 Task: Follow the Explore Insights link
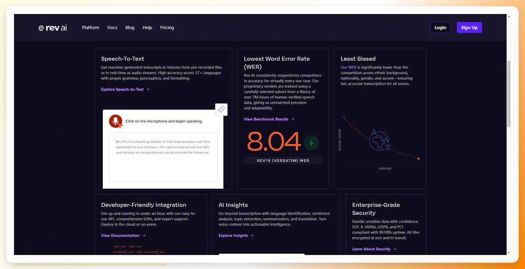(233, 235)
